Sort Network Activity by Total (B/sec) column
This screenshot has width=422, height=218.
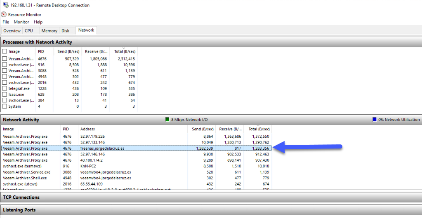(x=257, y=129)
